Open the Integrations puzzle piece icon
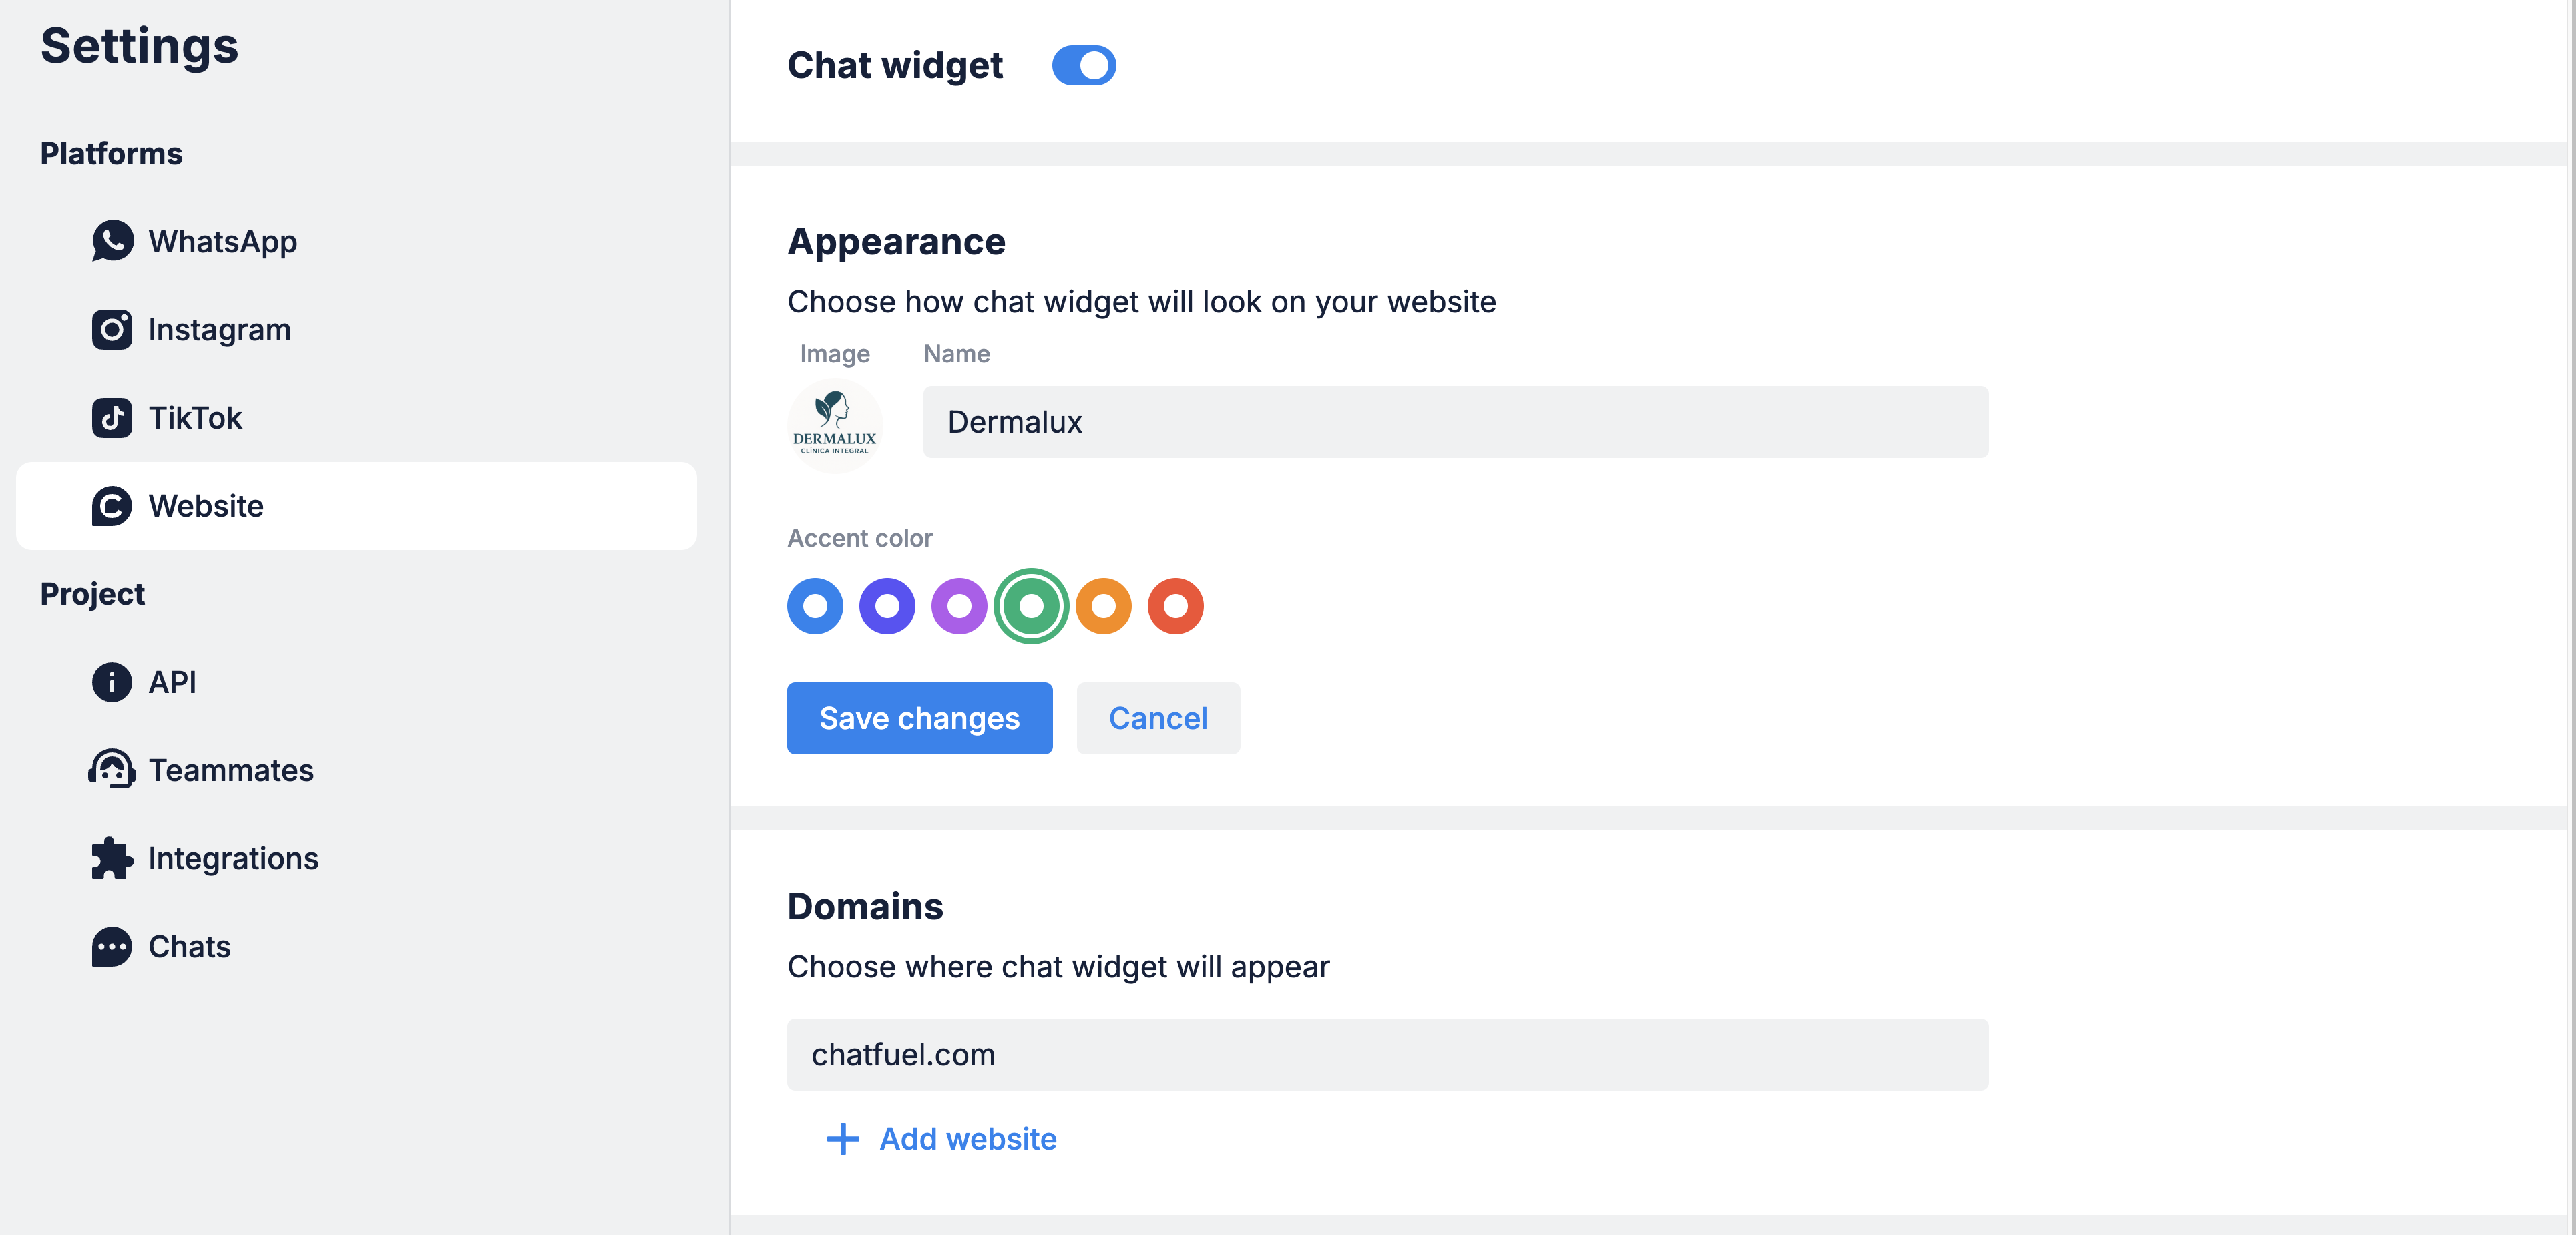This screenshot has width=2576, height=1235. click(112, 858)
